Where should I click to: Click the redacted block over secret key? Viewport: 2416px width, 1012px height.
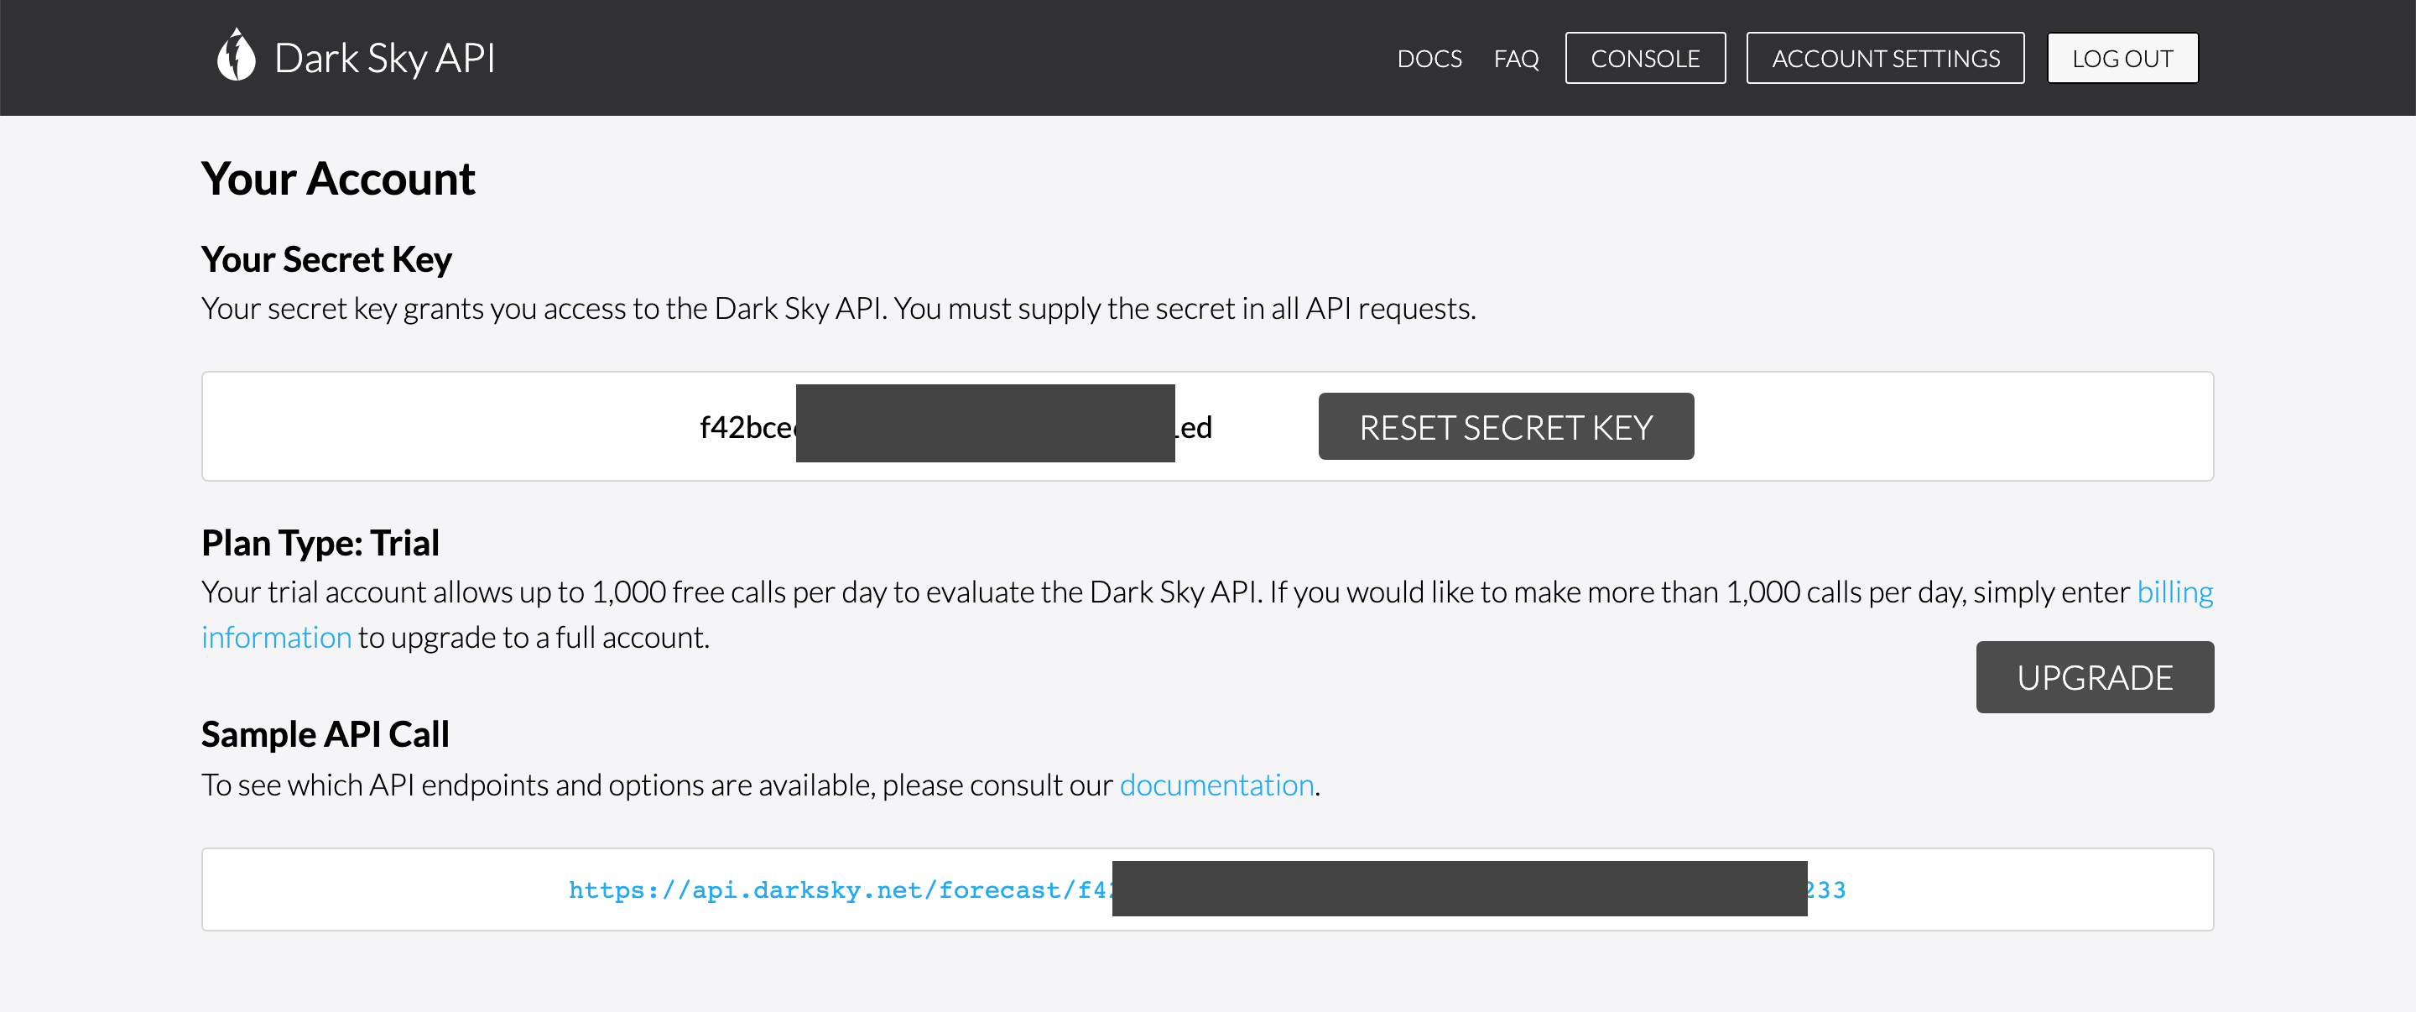[x=985, y=423]
